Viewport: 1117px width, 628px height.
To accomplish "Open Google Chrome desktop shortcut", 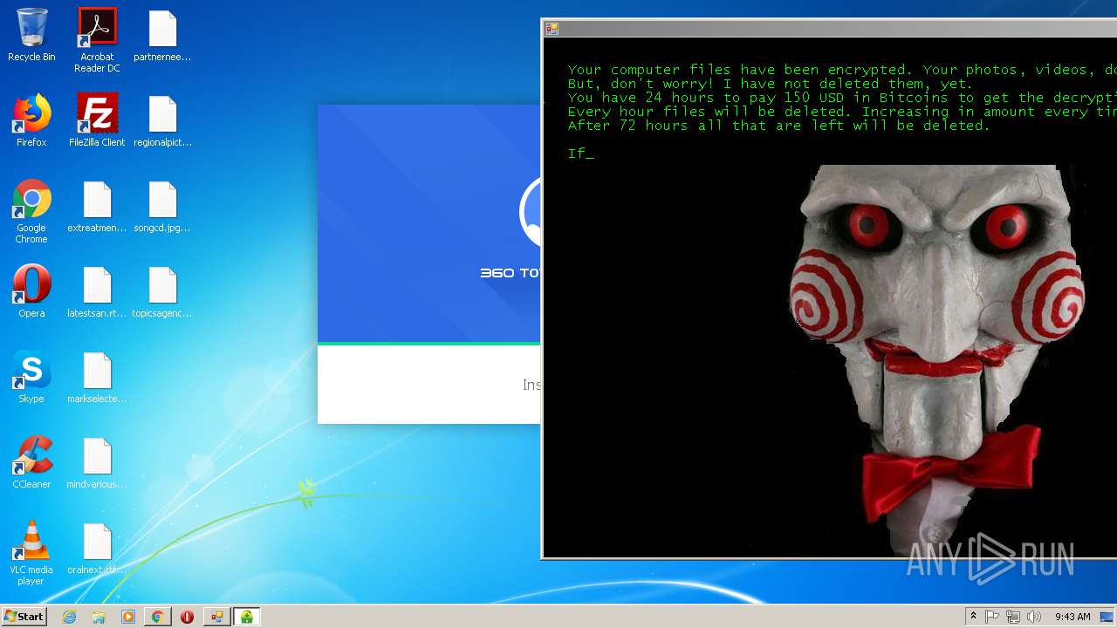I will (31, 212).
